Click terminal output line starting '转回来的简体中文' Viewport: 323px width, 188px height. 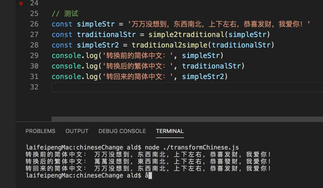pos(148,169)
